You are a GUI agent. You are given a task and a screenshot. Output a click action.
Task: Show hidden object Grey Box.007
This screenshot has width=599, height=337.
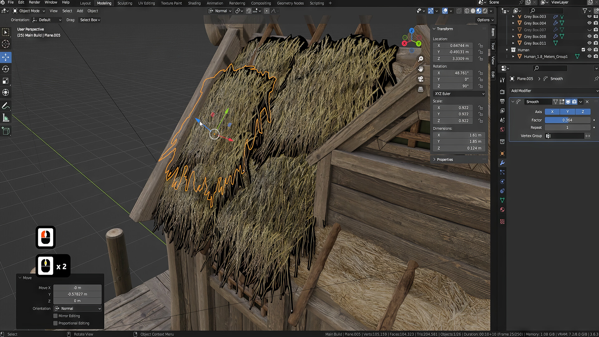589,30
